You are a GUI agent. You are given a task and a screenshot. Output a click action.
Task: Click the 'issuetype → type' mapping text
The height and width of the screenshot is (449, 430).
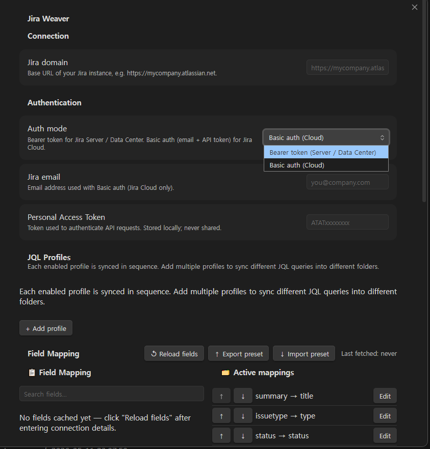coord(286,416)
